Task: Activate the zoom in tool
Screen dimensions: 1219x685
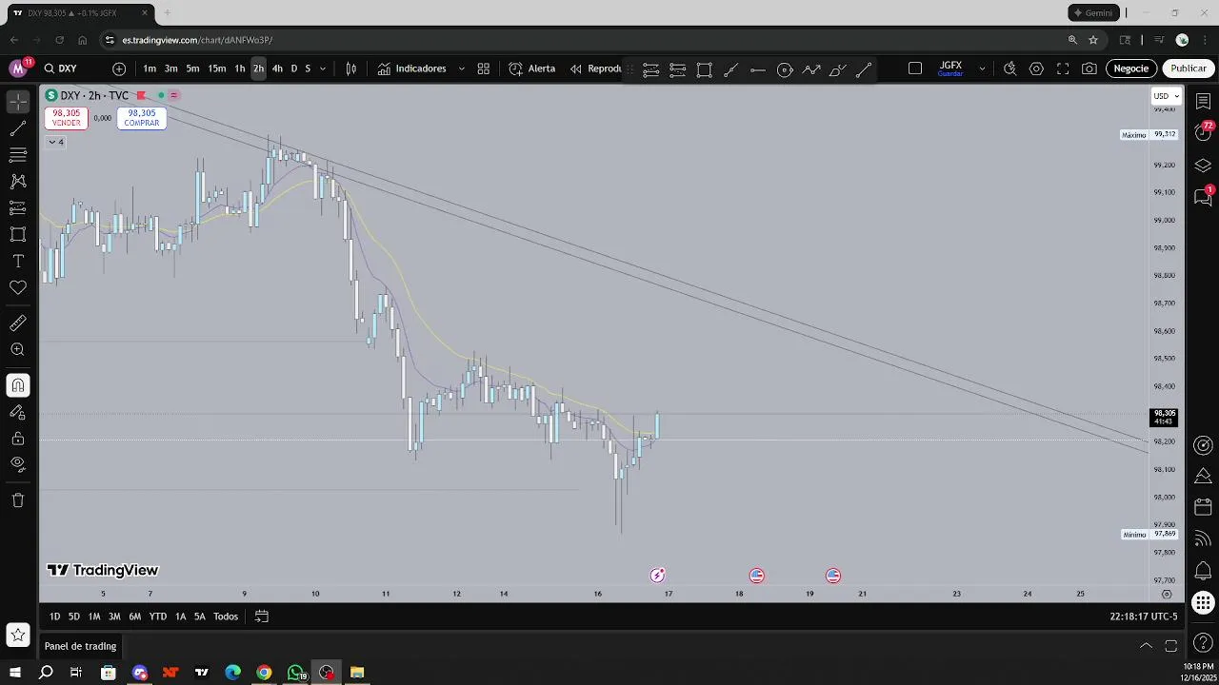Action: [18, 350]
